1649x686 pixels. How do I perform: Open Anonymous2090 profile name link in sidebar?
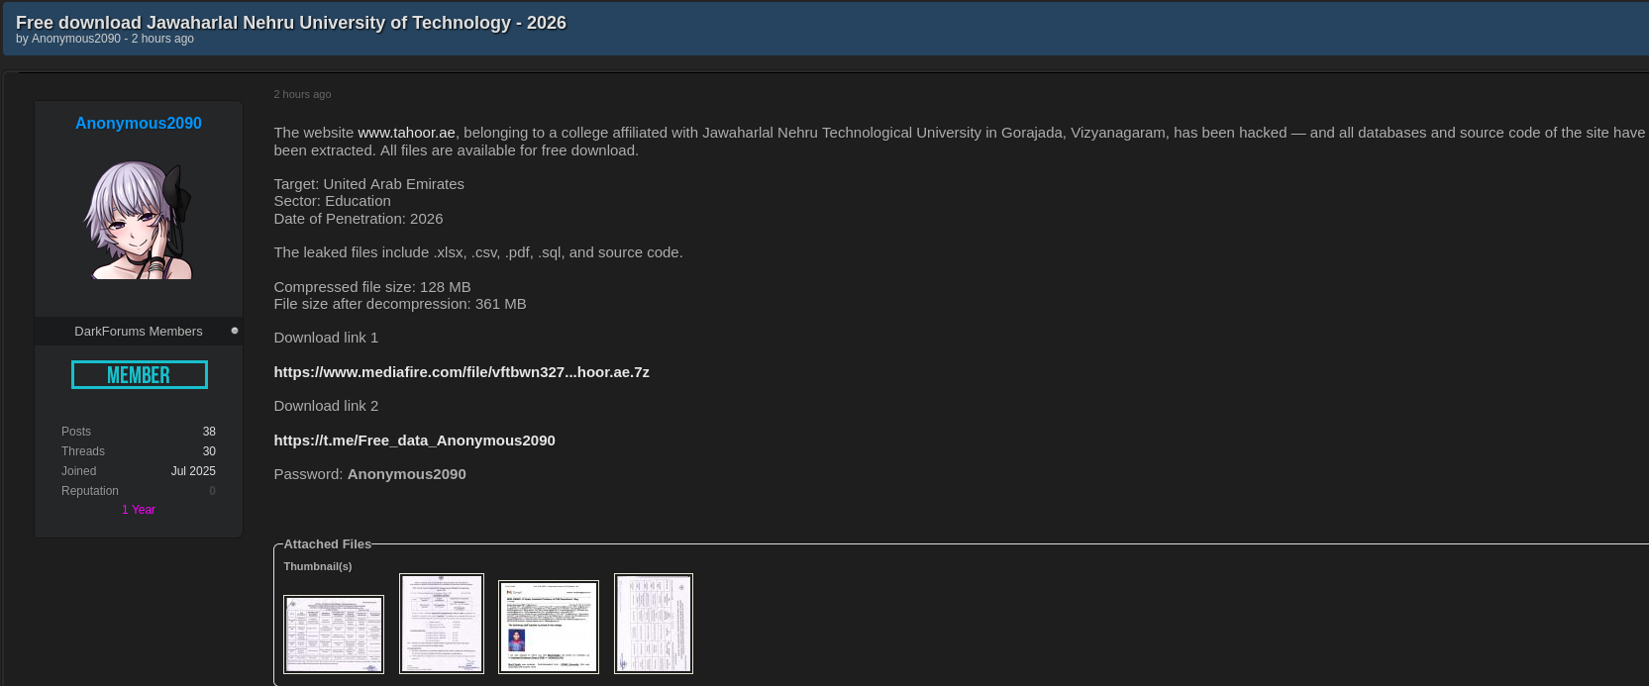coord(139,123)
